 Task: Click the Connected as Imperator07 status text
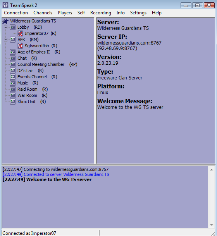click(29, 233)
